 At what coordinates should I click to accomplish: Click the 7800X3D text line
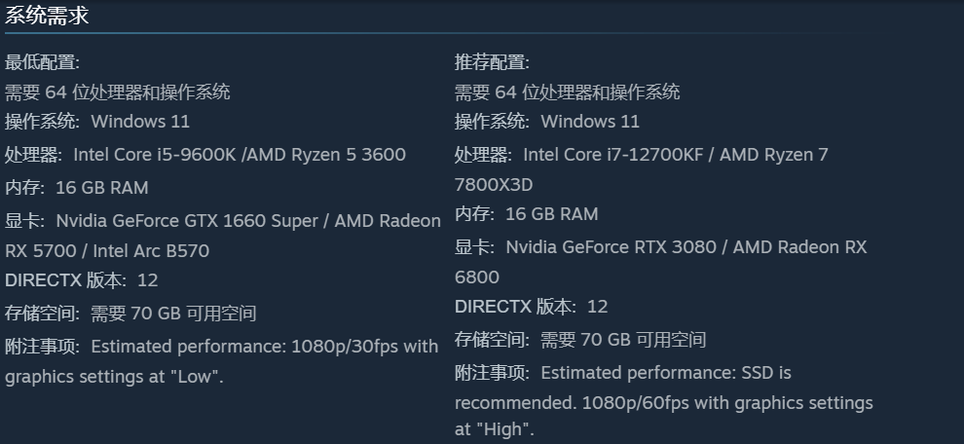point(496,185)
